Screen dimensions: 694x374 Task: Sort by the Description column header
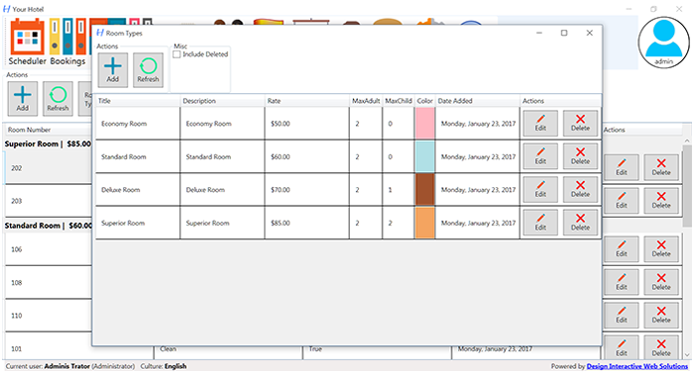pos(223,101)
